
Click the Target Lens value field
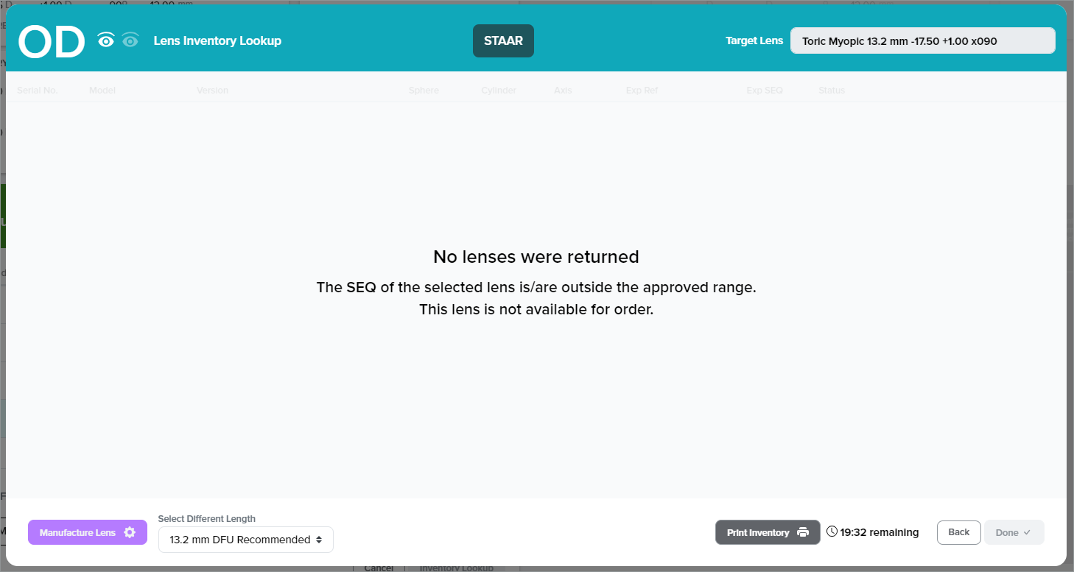click(922, 41)
